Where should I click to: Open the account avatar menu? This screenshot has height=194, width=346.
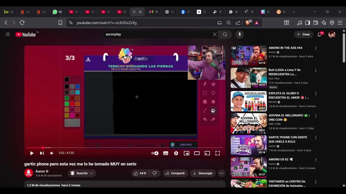pos(332,34)
